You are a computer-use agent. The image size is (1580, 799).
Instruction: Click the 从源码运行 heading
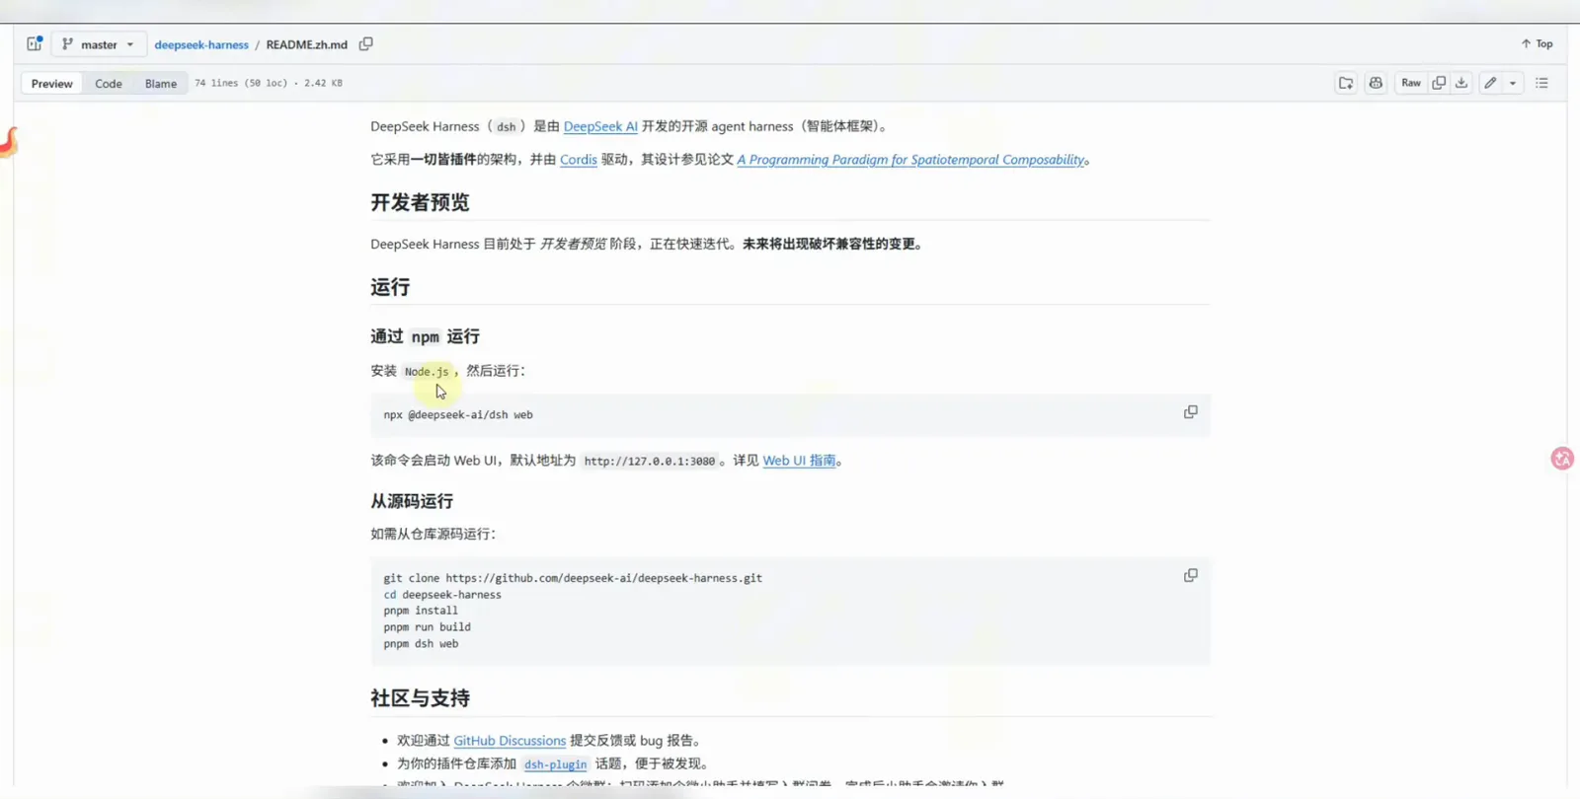pos(412,501)
